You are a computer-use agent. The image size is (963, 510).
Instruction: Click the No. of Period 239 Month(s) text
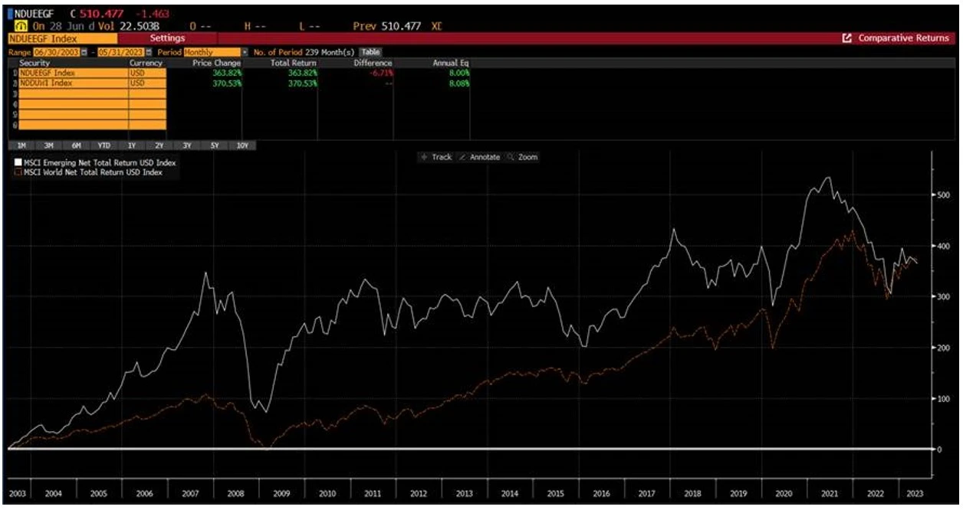tap(304, 52)
